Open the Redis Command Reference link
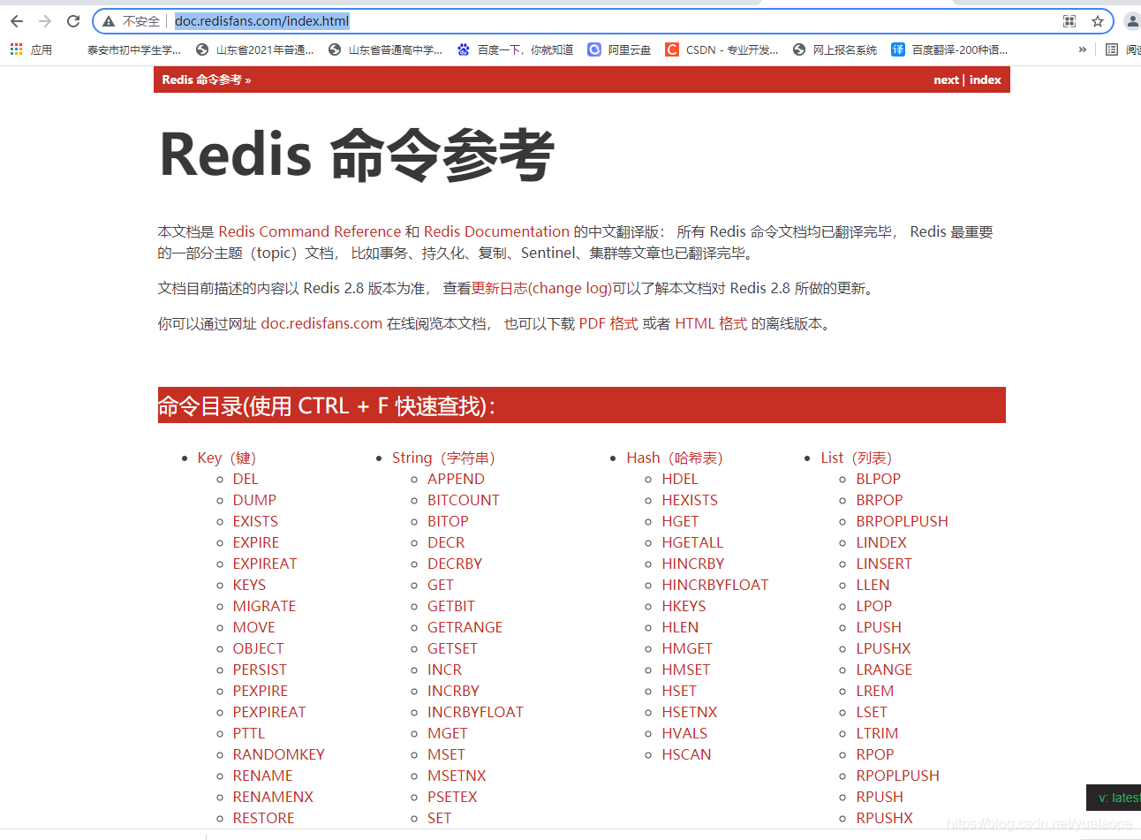 [308, 231]
